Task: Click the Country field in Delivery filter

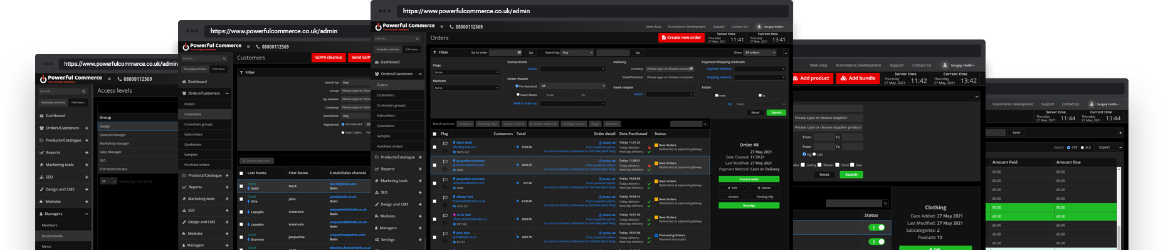Action: coord(670,69)
